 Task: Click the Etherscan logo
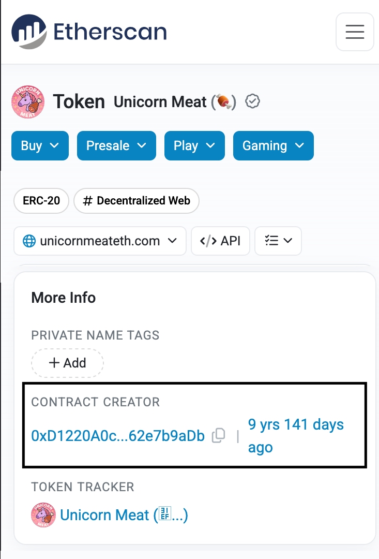88,32
